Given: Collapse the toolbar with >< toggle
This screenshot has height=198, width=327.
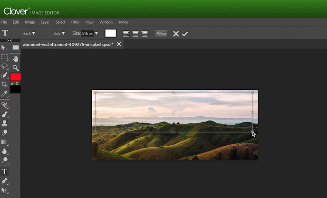Looking at the screenshot, I should click(10, 41).
